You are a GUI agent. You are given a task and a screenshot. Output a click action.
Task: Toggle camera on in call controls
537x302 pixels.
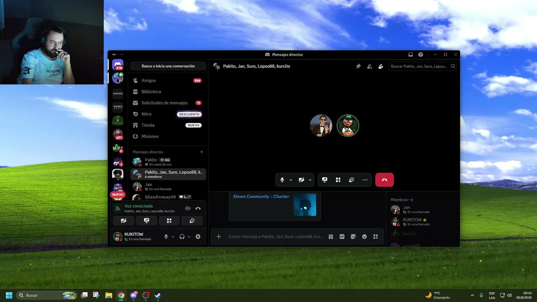point(301,180)
